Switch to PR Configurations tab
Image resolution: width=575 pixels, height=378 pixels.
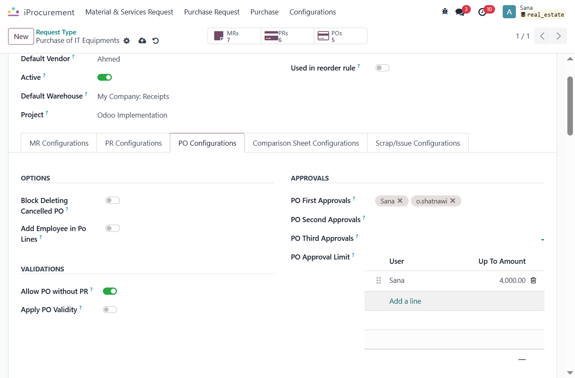point(134,143)
